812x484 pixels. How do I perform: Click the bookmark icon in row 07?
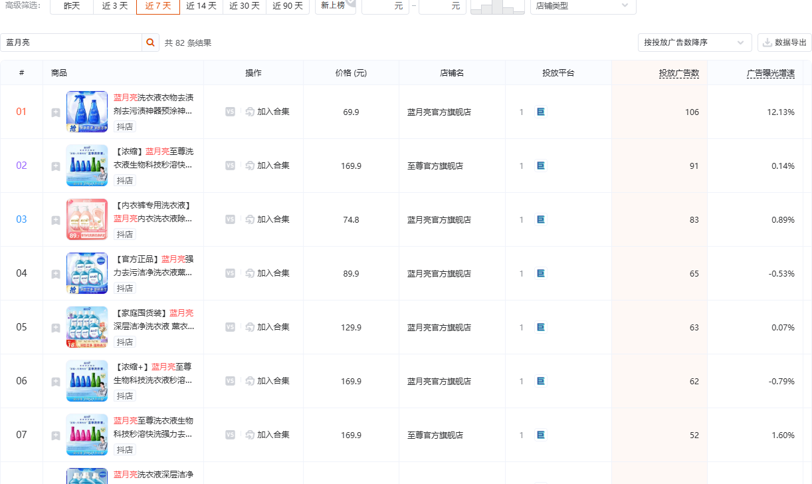[x=56, y=435]
